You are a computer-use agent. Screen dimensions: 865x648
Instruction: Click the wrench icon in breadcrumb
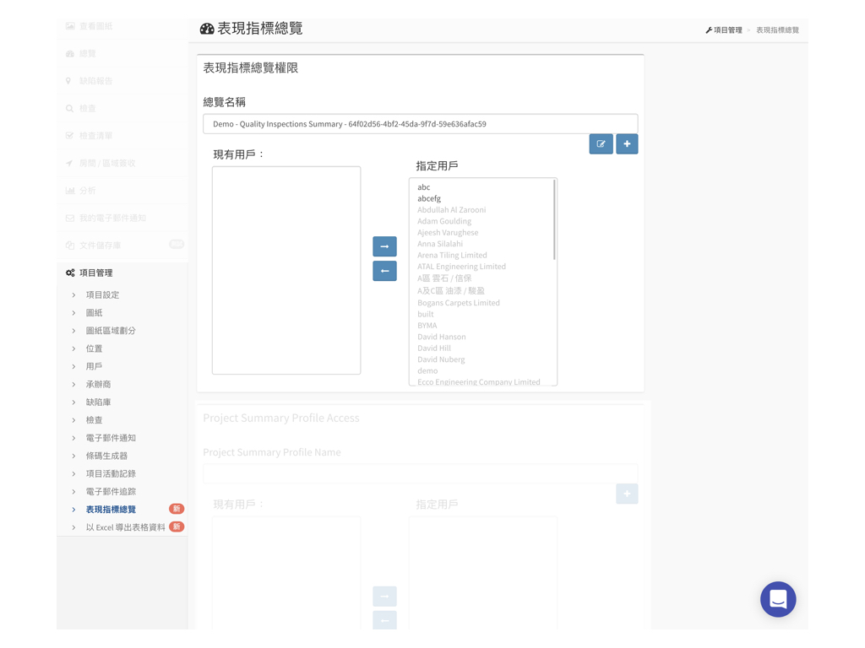(709, 30)
